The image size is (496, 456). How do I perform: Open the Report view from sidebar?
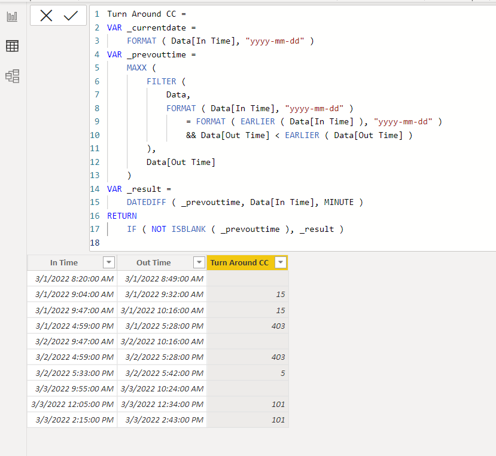click(12, 16)
